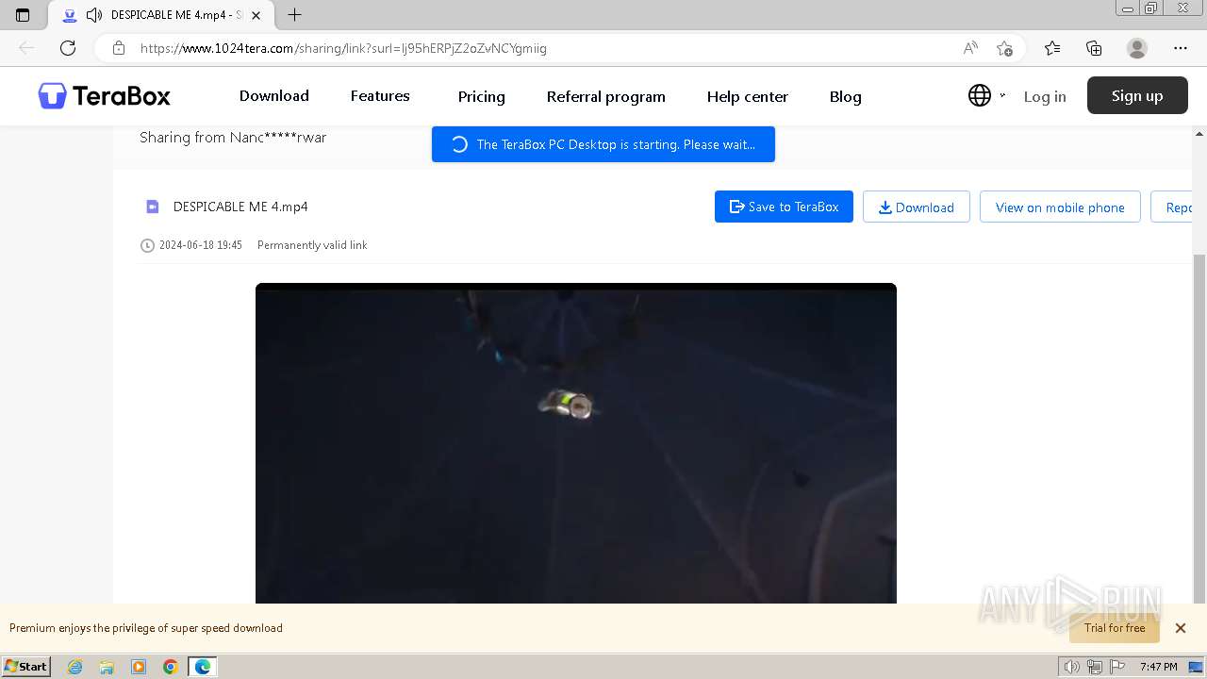Open the Features menu item
The image size is (1207, 679).
380,96
